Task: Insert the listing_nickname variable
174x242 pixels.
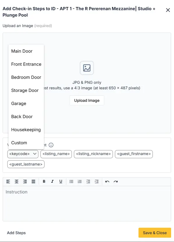Action: point(93,154)
